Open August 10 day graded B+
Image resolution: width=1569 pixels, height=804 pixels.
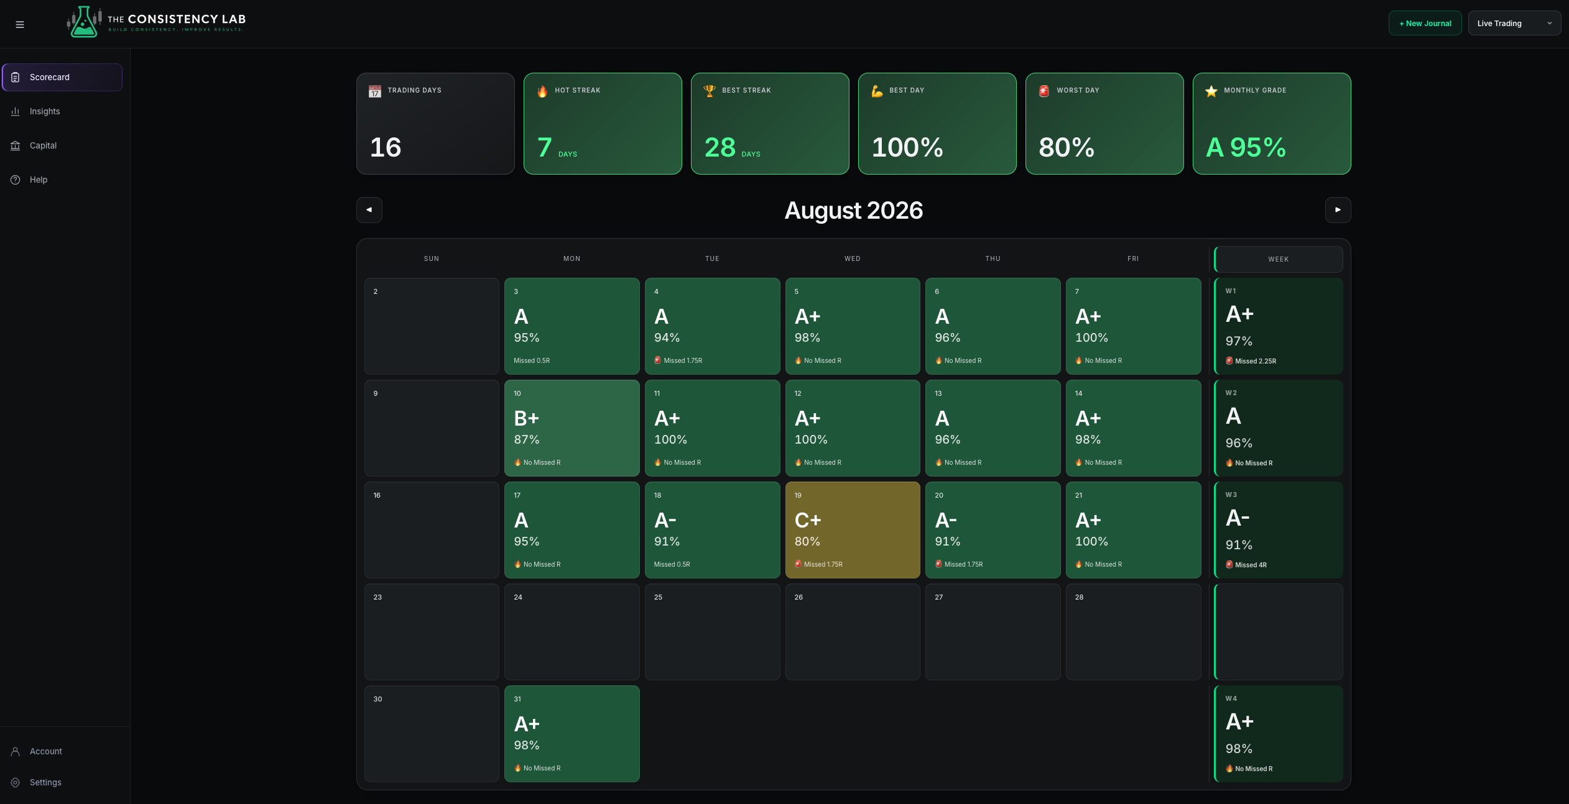point(572,428)
